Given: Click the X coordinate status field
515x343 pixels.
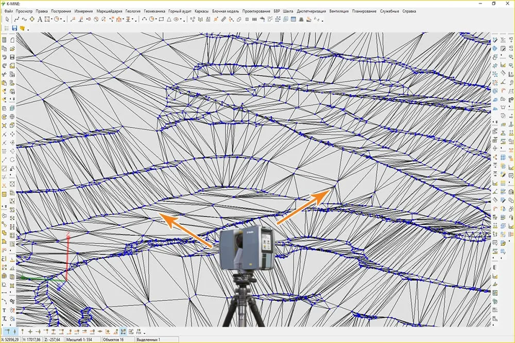Looking at the screenshot, I should [10, 339].
